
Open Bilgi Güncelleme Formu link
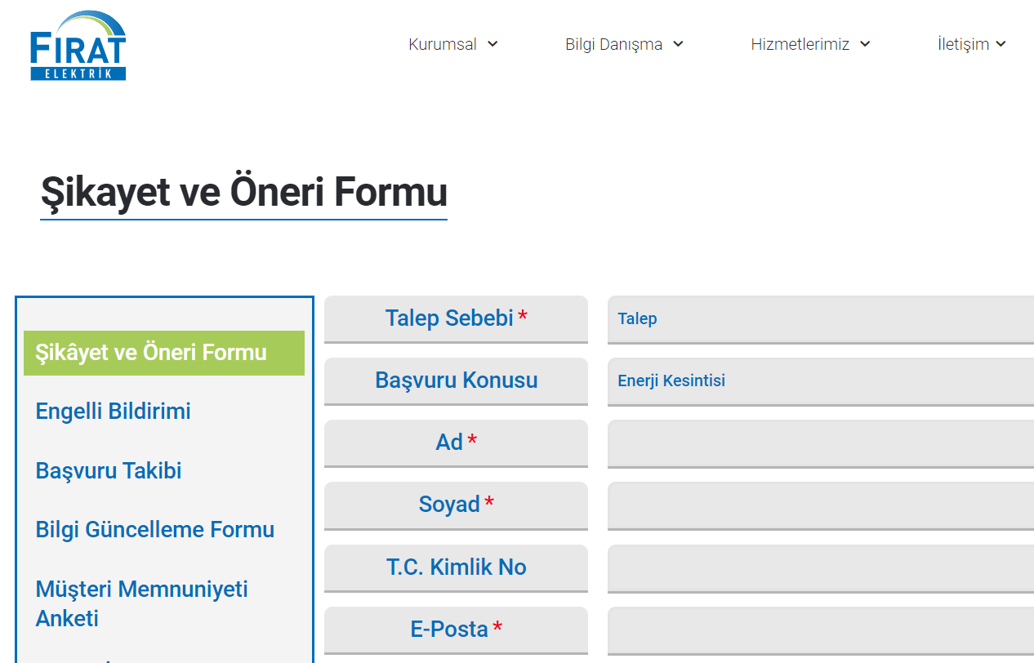click(x=154, y=529)
